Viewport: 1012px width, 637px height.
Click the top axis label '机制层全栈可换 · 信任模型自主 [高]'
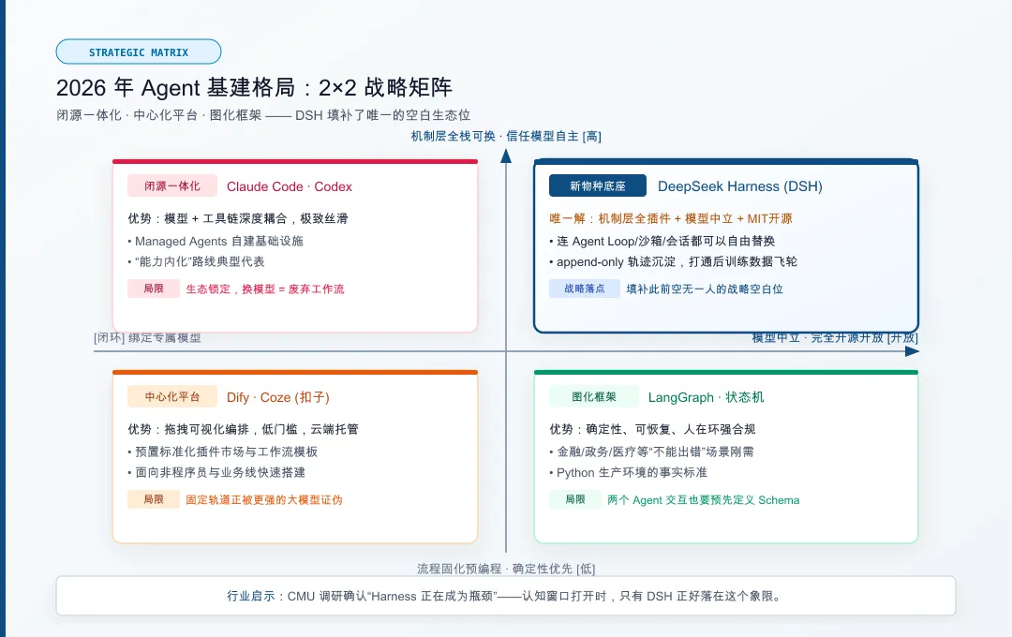click(506, 136)
